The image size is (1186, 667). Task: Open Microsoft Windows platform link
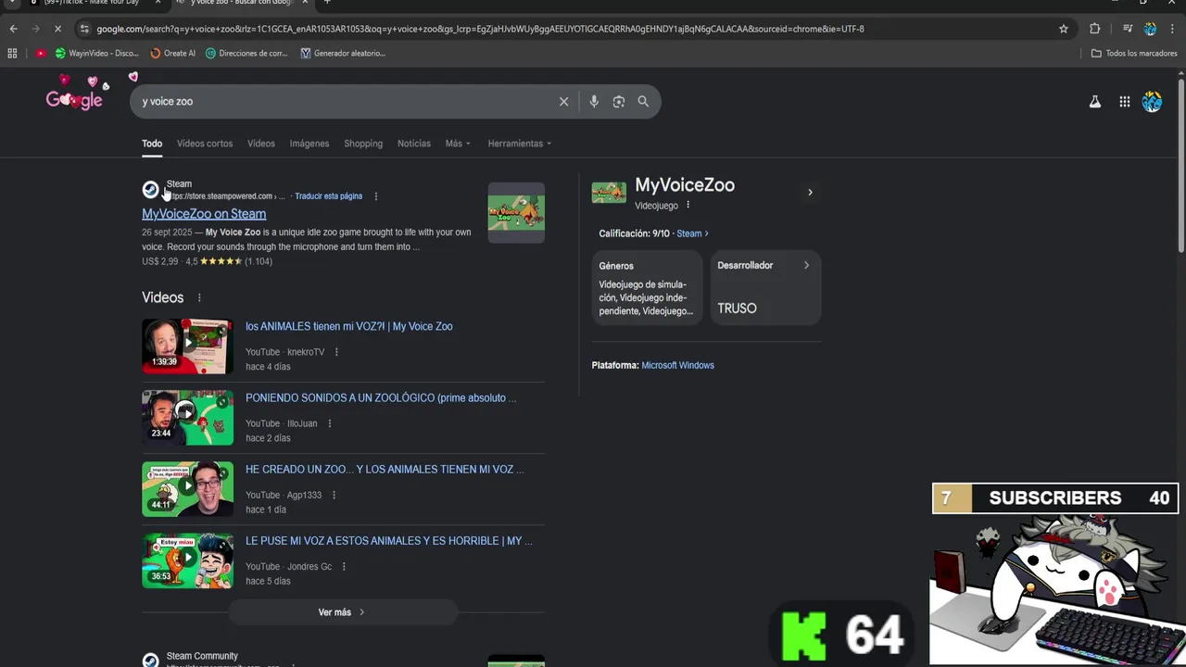click(x=678, y=365)
